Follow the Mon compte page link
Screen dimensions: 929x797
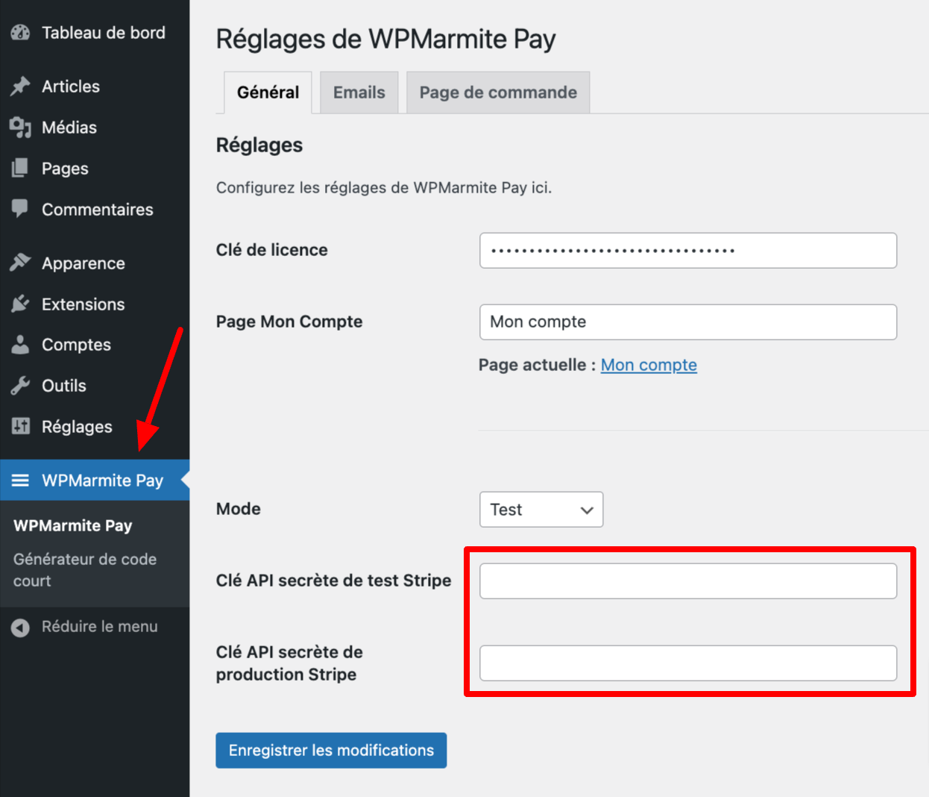pyautogui.click(x=649, y=365)
